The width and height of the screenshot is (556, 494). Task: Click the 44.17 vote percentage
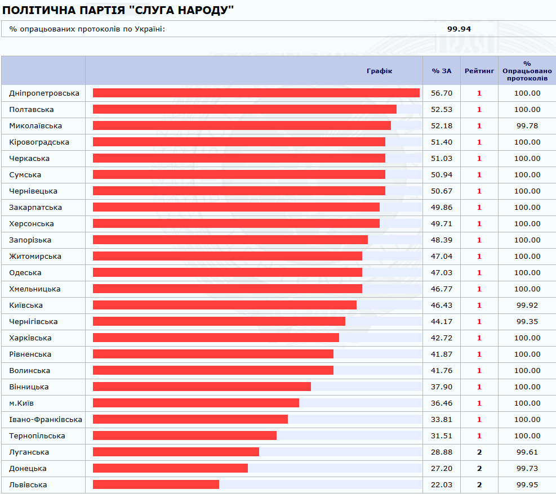pos(442,321)
